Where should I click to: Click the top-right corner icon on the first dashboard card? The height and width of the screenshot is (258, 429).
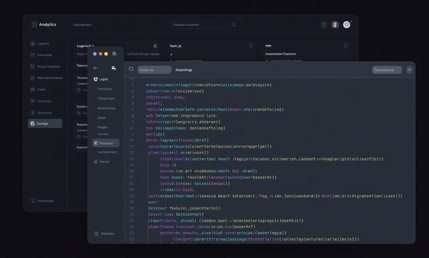155,46
